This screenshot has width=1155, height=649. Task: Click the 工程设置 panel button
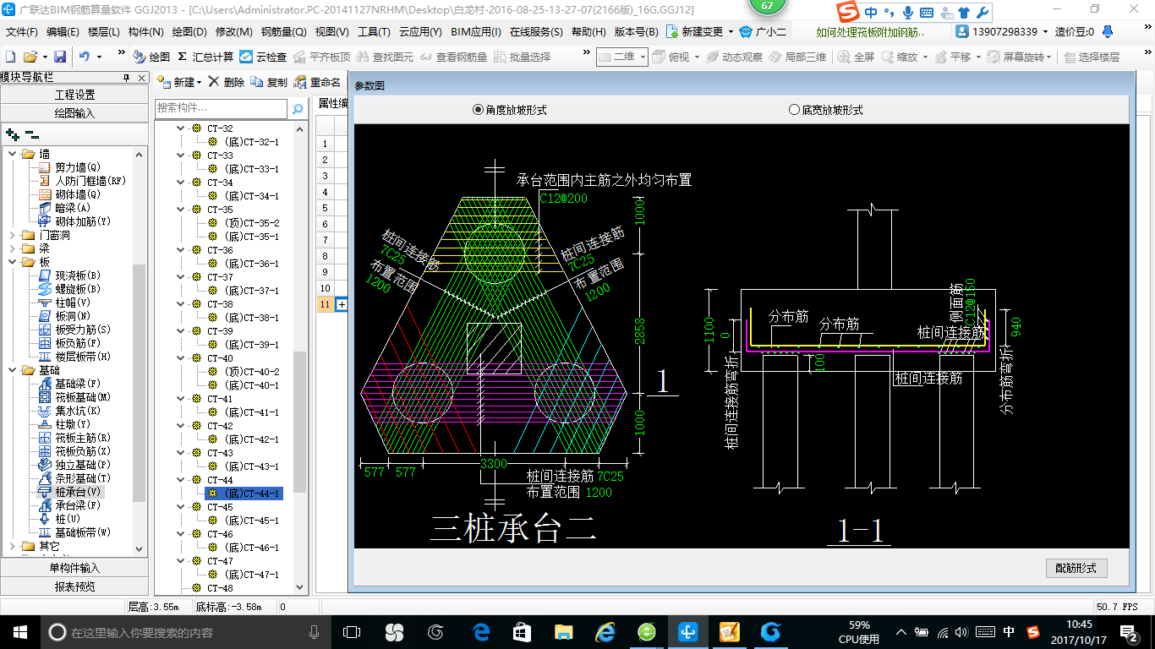pos(74,95)
